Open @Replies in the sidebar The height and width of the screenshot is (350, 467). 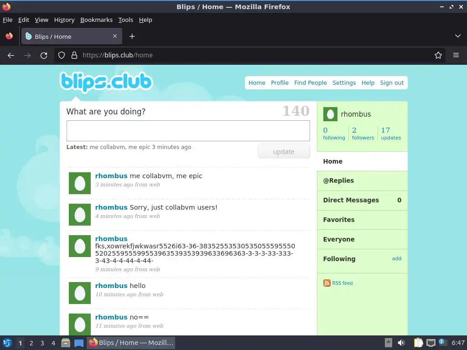(362, 180)
